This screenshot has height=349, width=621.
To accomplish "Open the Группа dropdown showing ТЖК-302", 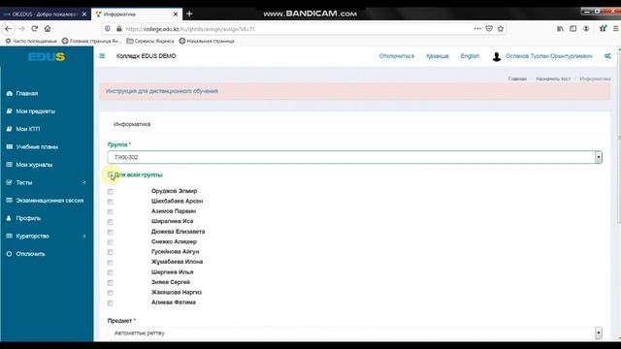I will (x=355, y=157).
